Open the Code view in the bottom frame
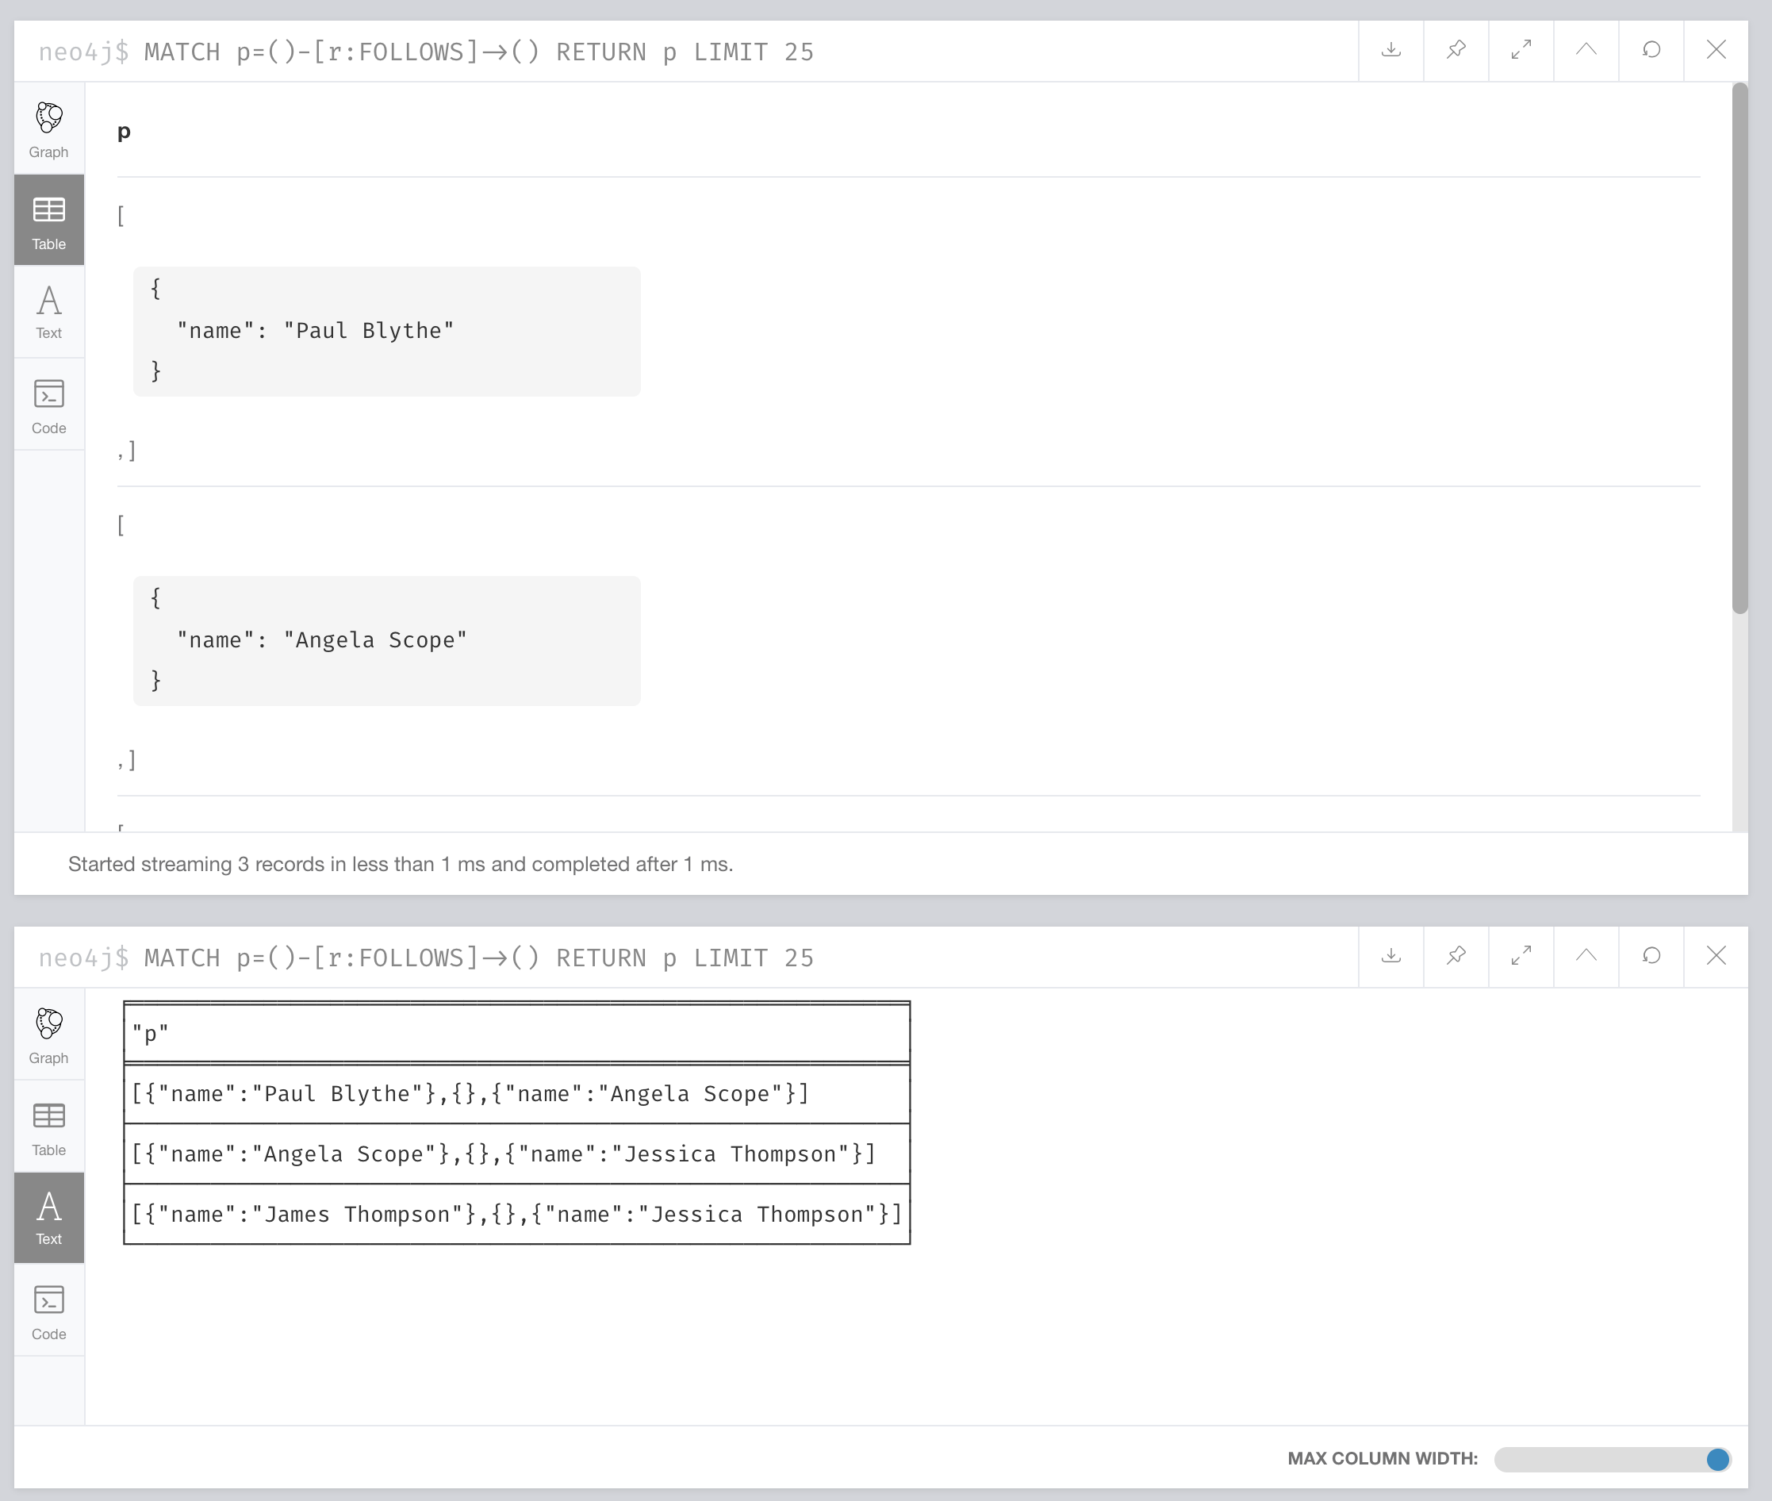1772x1501 pixels. tap(48, 1311)
